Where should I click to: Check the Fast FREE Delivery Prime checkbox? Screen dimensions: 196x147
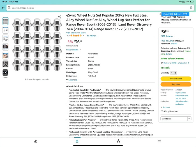coord(160,14)
